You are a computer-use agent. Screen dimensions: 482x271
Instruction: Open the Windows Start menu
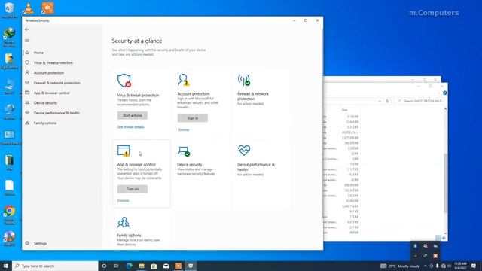point(6,266)
